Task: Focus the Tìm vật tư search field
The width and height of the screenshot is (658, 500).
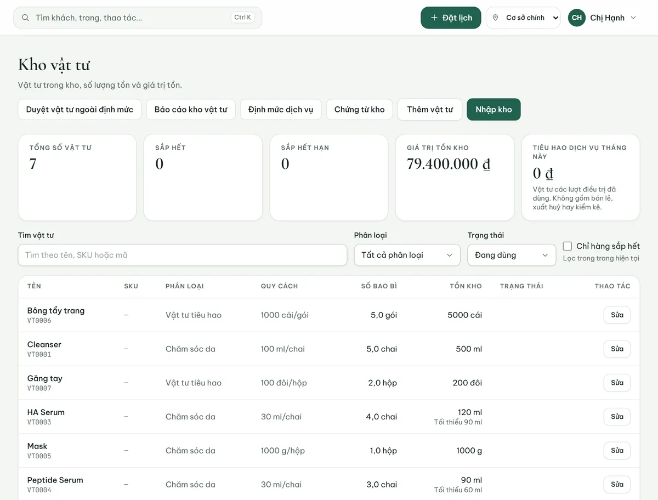Action: pos(183,255)
